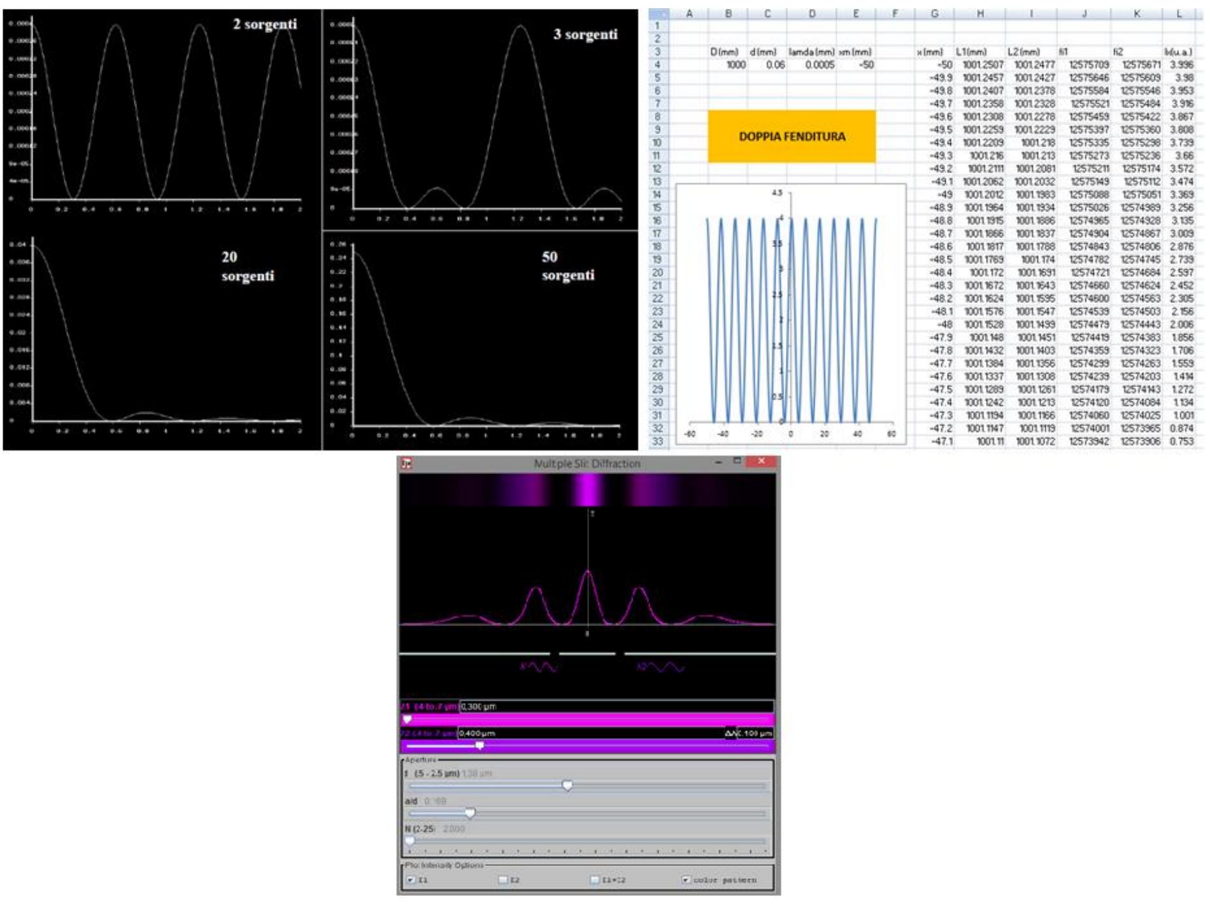Click the Δλ field showing 100 µm

(x=755, y=733)
